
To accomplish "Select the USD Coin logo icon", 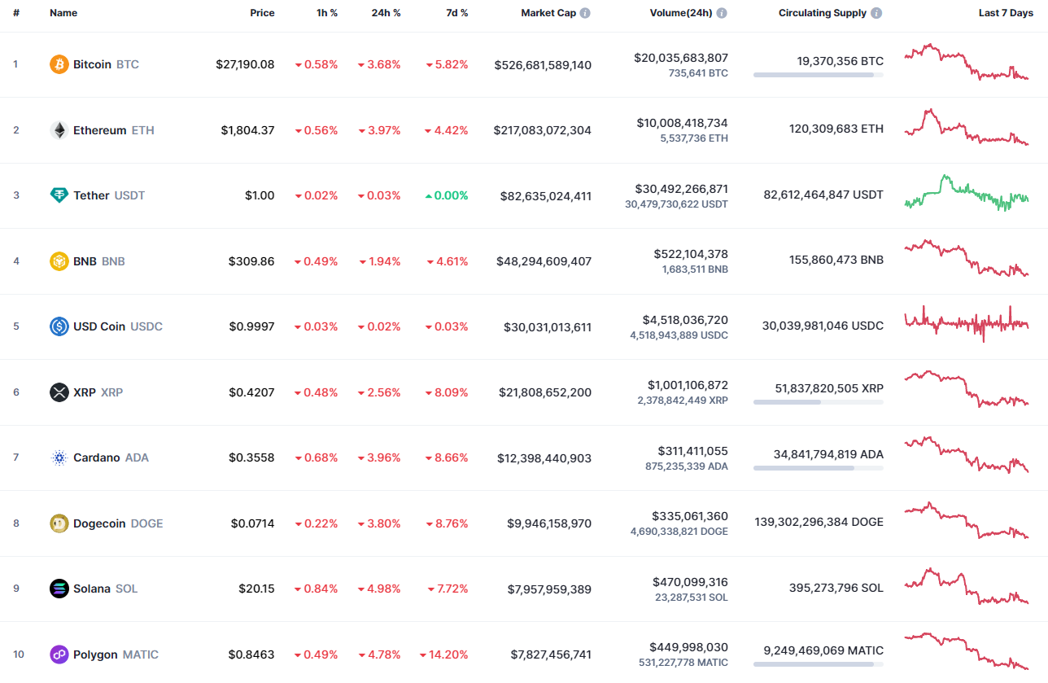I will 59,326.
